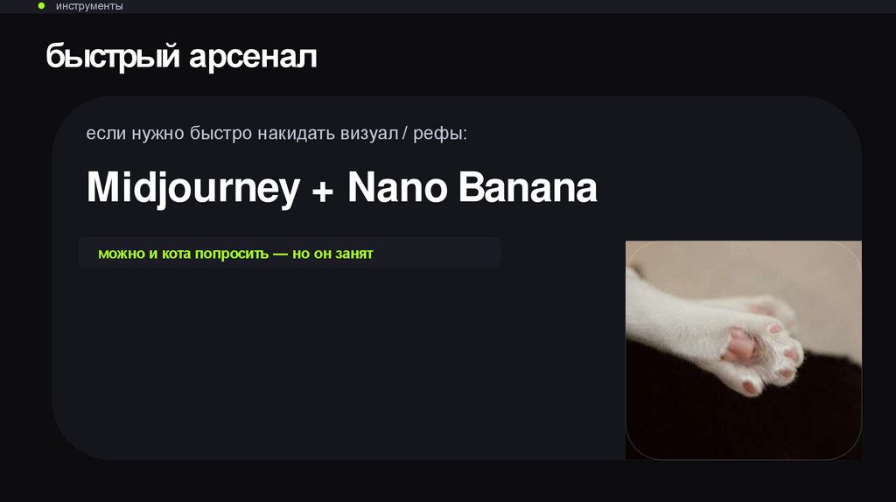896x502 pixels.
Task: Click the green dot beside инструменты
Action: click(41, 6)
